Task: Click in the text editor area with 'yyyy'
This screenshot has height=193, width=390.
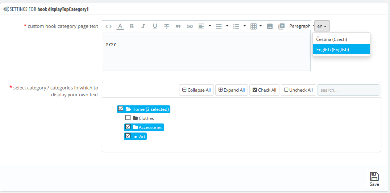Action: (206, 52)
